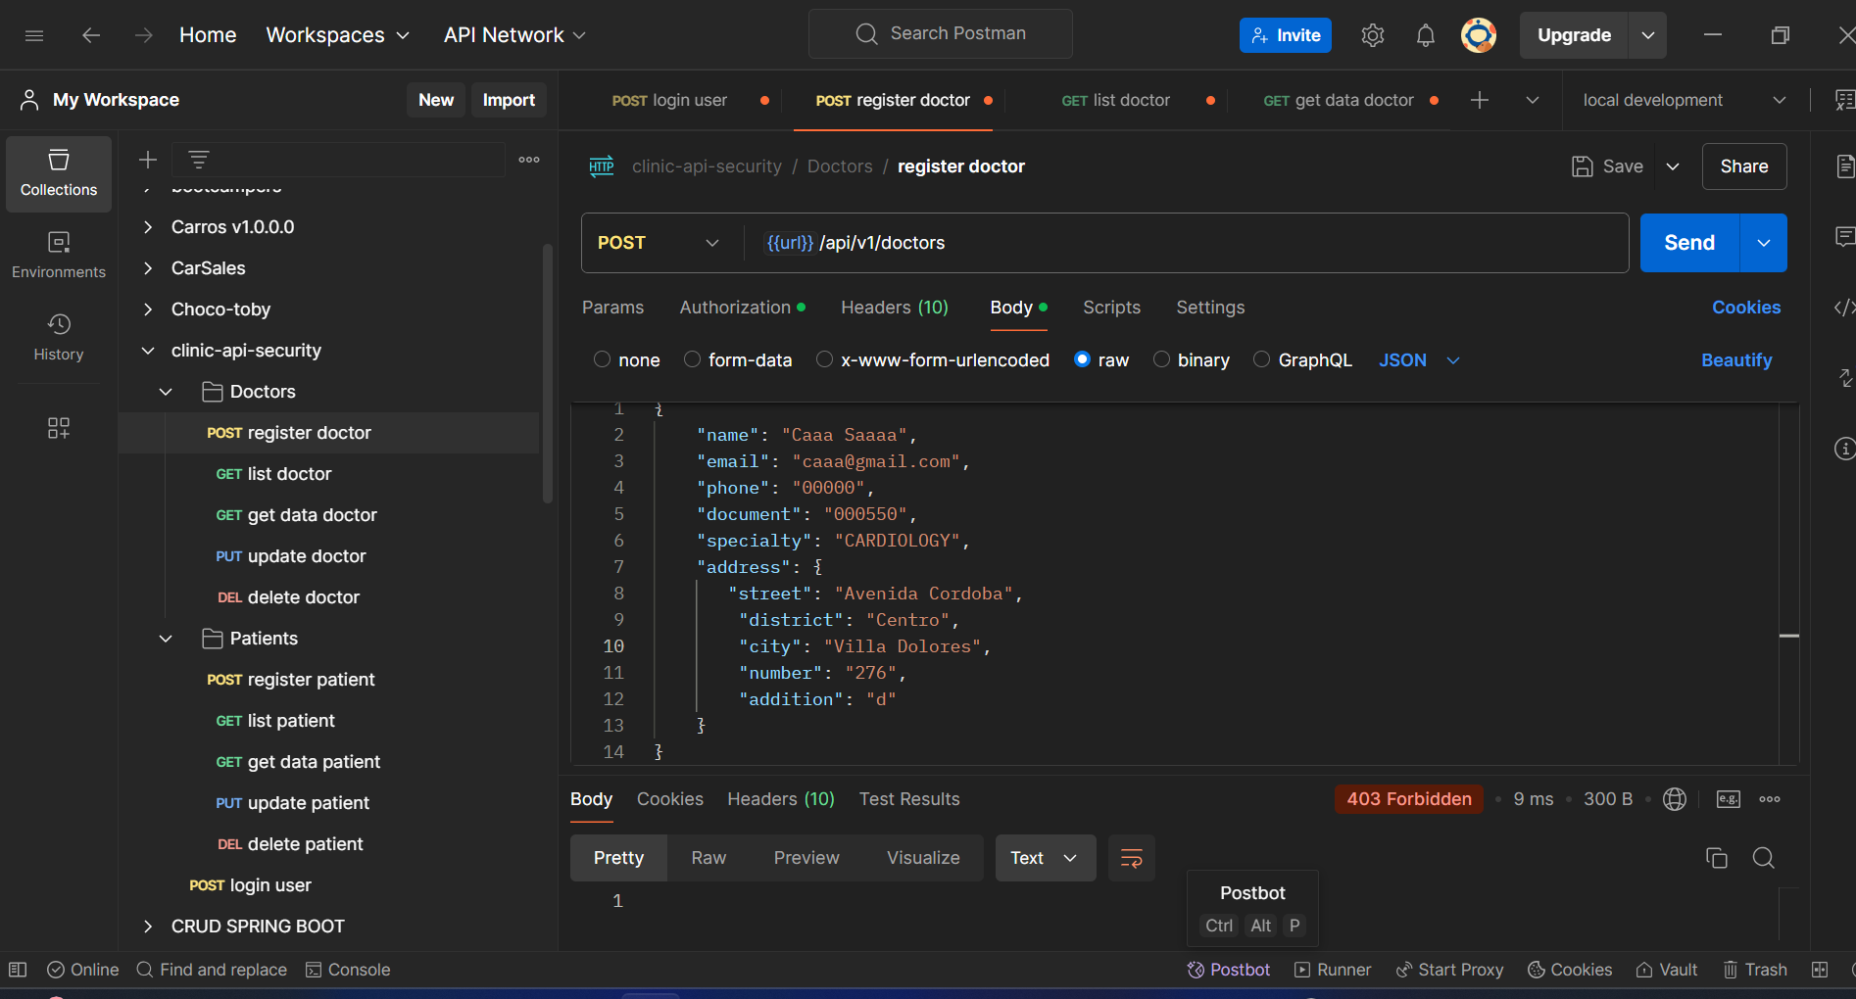The width and height of the screenshot is (1856, 999).
Task: Open the POST method dropdown
Action: coord(659,243)
